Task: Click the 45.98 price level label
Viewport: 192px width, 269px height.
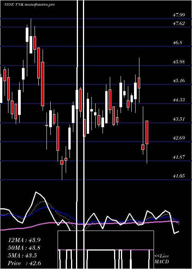Action: point(179,61)
